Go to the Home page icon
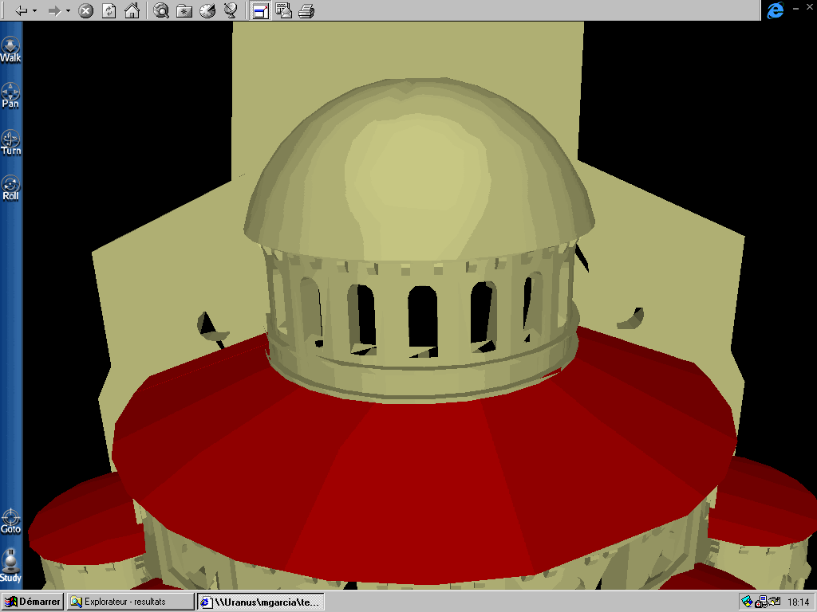 (132, 11)
